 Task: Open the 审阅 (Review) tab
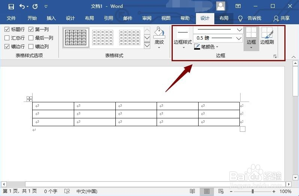point(147,18)
